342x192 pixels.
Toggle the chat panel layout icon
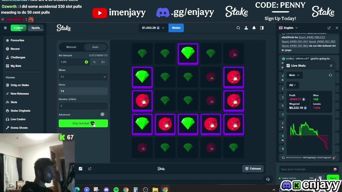coord(262,28)
